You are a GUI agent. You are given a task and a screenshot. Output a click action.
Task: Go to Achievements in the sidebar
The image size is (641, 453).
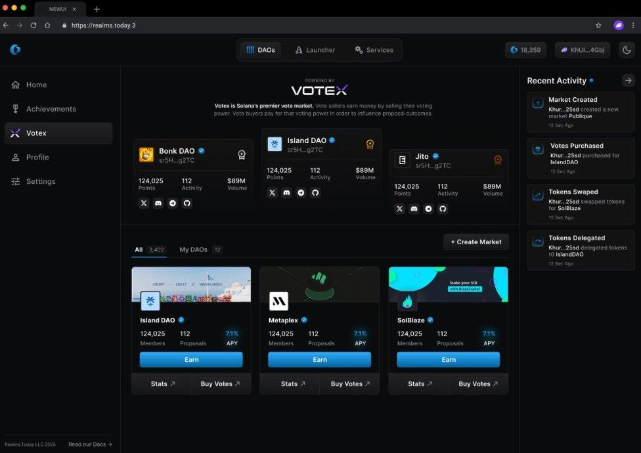(51, 109)
